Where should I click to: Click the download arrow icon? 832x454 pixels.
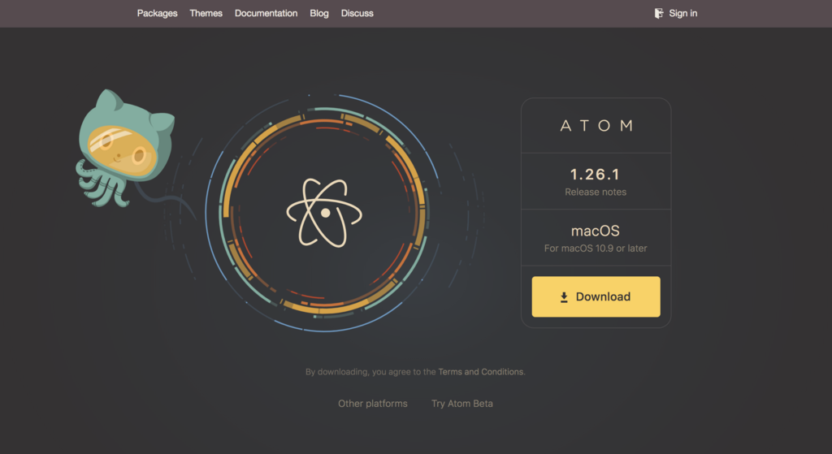click(564, 297)
